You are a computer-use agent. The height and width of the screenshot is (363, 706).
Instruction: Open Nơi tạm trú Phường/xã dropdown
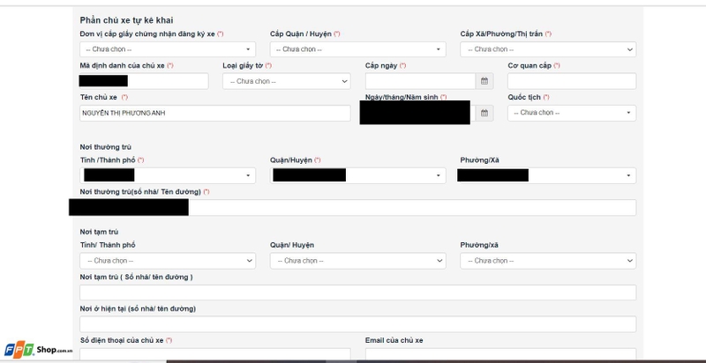tap(548, 261)
